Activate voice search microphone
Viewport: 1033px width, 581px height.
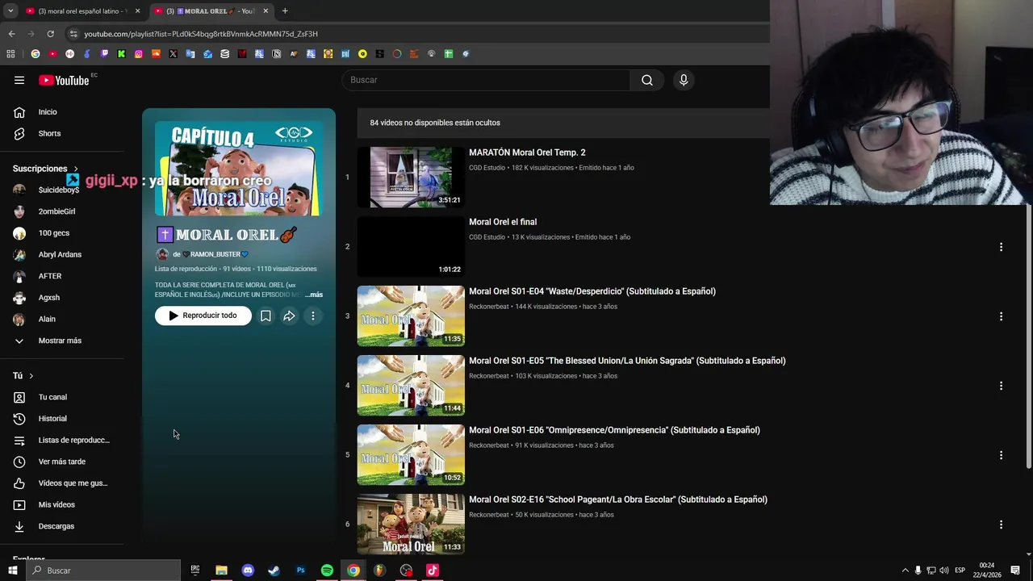pos(684,80)
